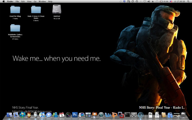This screenshot has width=192, height=120.
Task: Click the AirPort Wi-Fi status icon
Action: tap(145, 1)
